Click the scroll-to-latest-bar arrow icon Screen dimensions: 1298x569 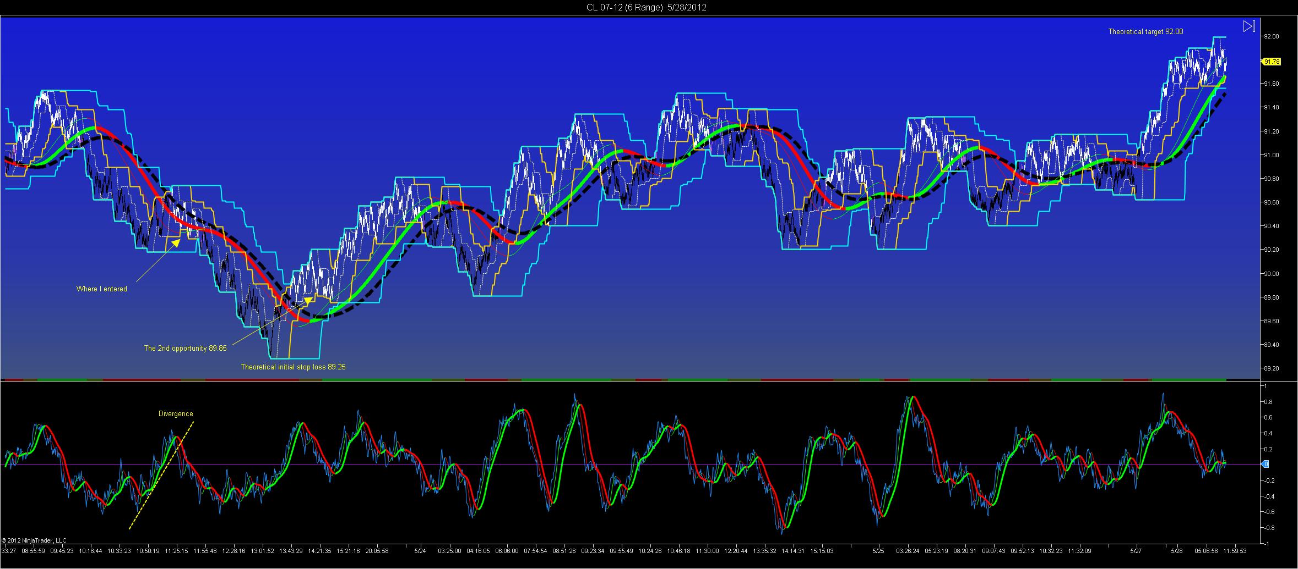[x=1248, y=26]
